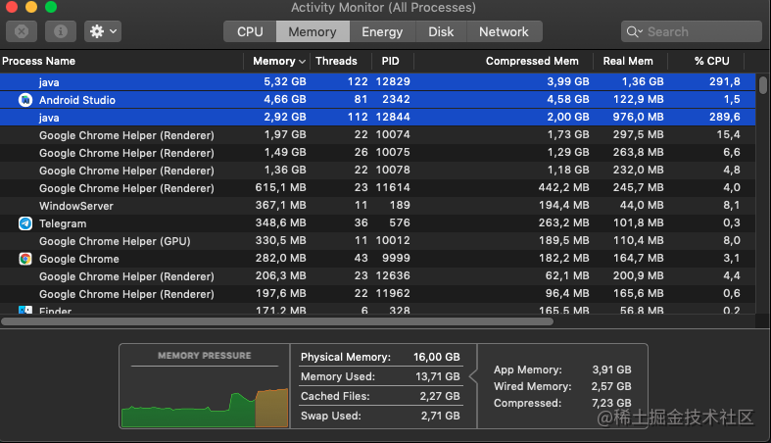Toggle sort order on Memory column
The width and height of the screenshot is (771, 443).
click(278, 61)
